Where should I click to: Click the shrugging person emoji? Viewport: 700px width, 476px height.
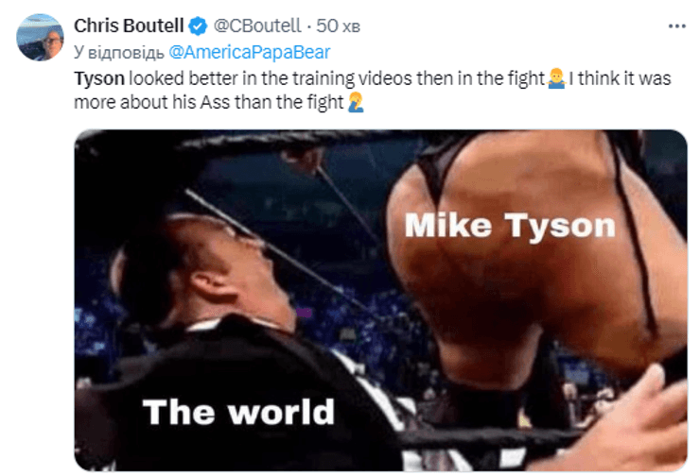[556, 78]
